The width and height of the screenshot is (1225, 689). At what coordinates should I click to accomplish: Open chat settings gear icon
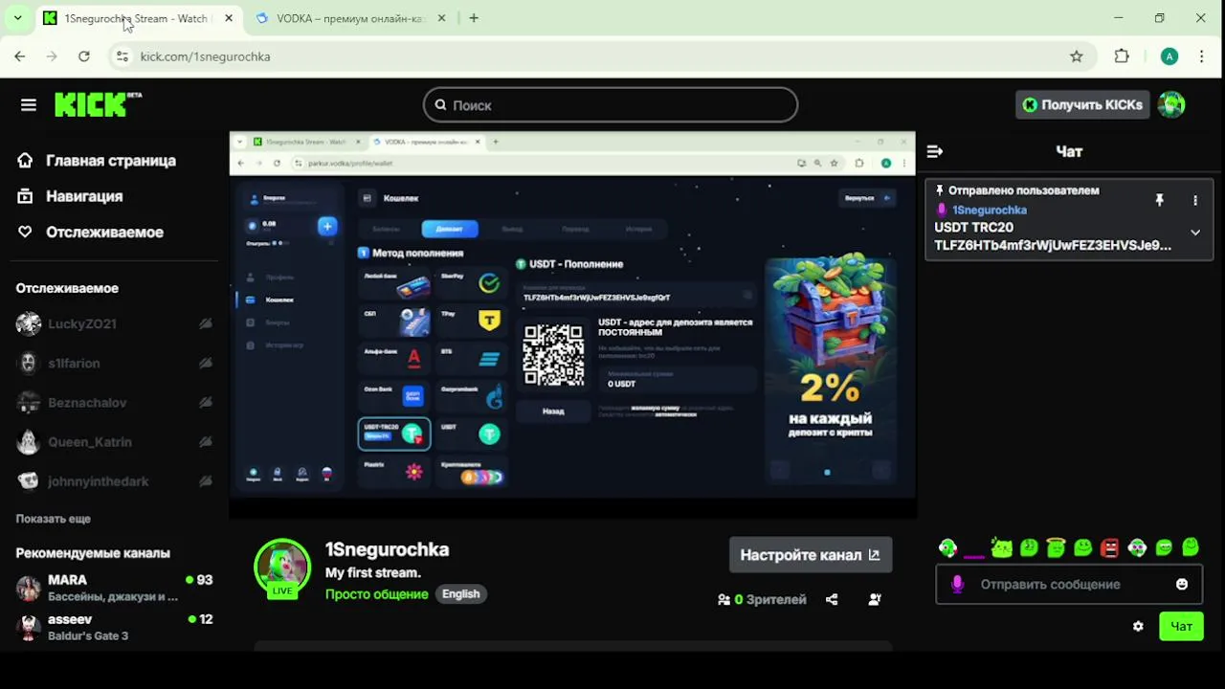(x=1138, y=626)
